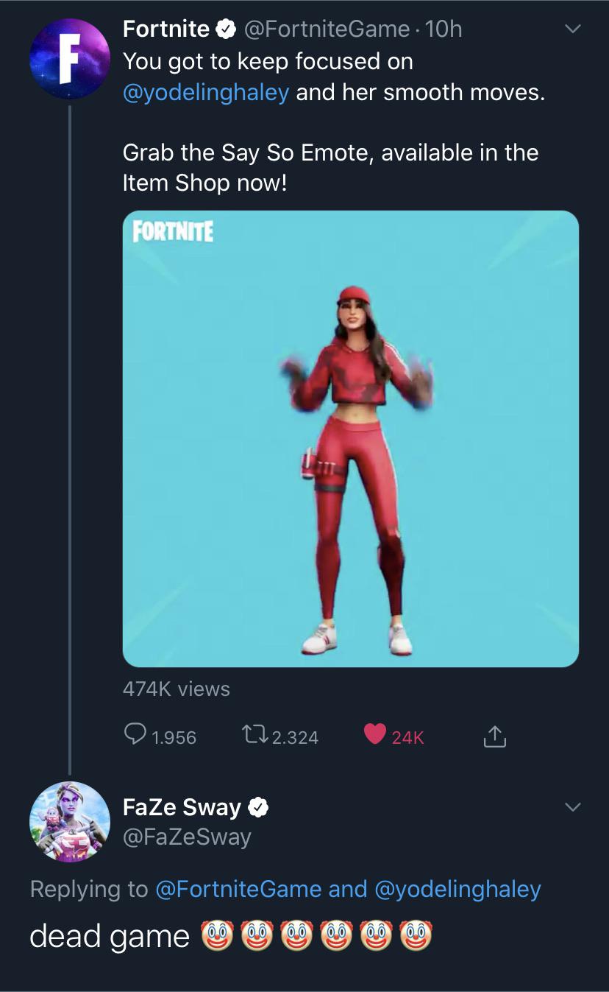Image resolution: width=609 pixels, height=992 pixels.
Task: Unlike the tweet via the red heart
Action: (375, 734)
